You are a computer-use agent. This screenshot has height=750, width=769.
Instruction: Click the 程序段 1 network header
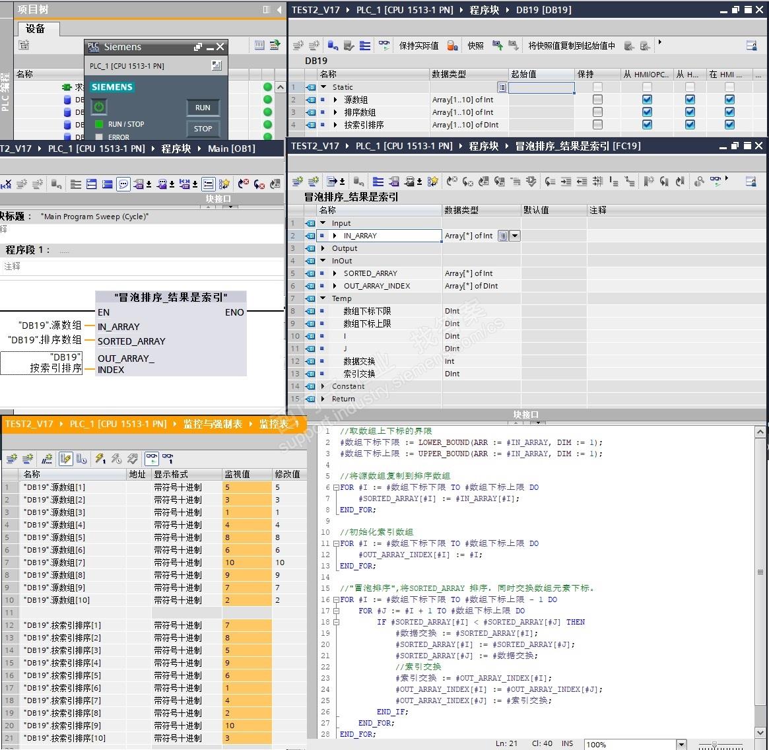tap(28, 250)
